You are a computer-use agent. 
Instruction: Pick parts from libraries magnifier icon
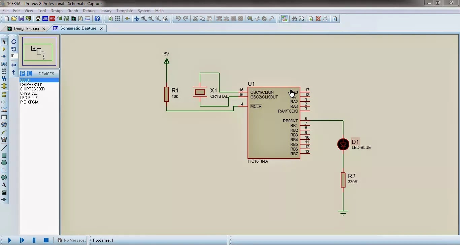pyautogui.click(x=250, y=18)
